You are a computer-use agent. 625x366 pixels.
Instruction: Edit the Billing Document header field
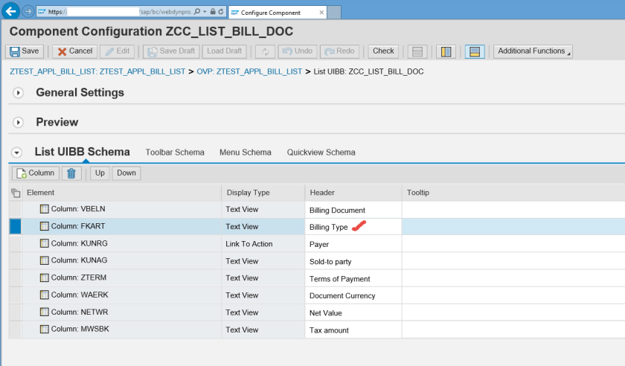[353, 210]
